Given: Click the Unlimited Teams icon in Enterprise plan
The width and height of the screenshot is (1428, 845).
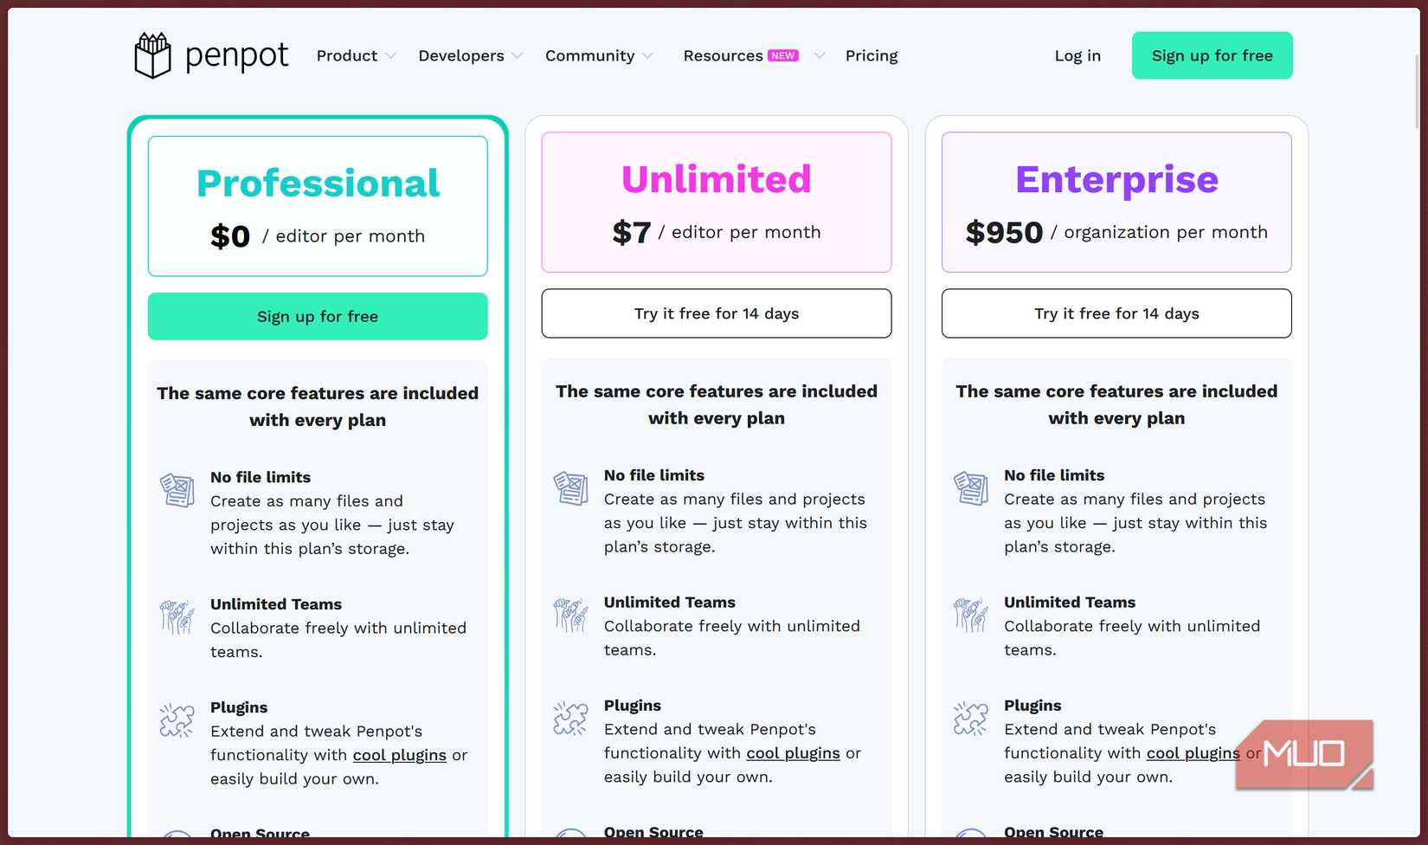Looking at the screenshot, I should coord(970,615).
